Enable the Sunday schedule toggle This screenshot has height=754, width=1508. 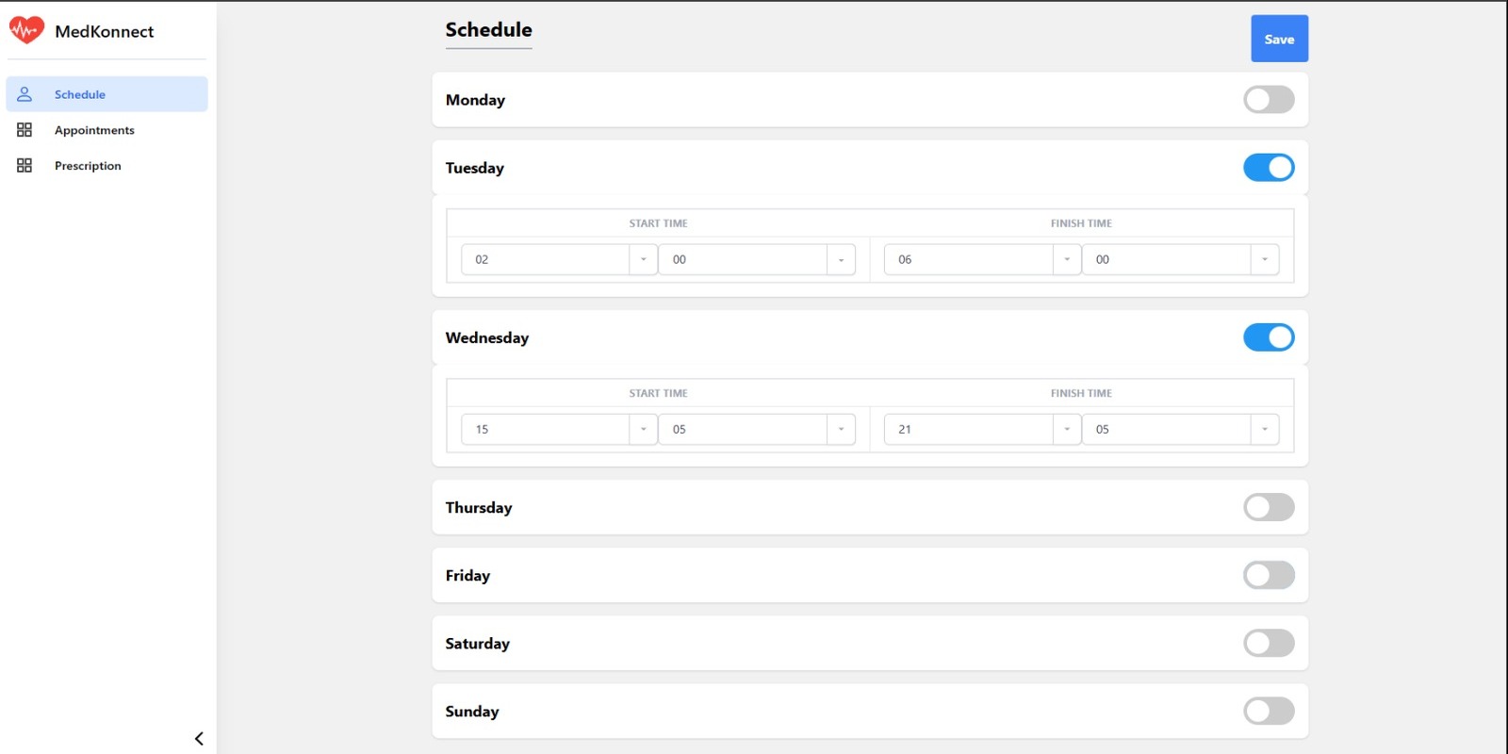(x=1268, y=711)
